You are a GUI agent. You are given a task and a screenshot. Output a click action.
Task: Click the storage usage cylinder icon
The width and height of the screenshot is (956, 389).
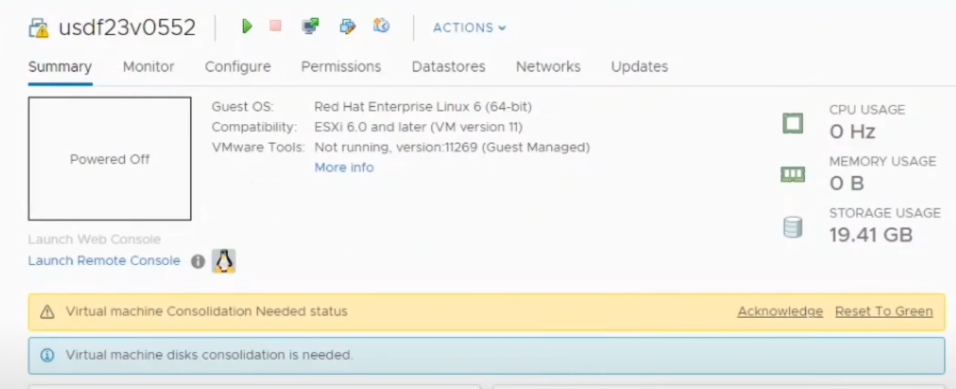(793, 227)
